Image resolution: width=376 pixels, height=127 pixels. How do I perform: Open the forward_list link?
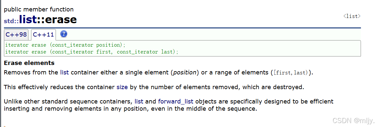click(x=176, y=102)
